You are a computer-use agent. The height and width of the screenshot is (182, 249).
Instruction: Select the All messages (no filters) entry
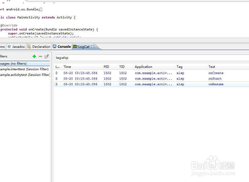click(25, 64)
